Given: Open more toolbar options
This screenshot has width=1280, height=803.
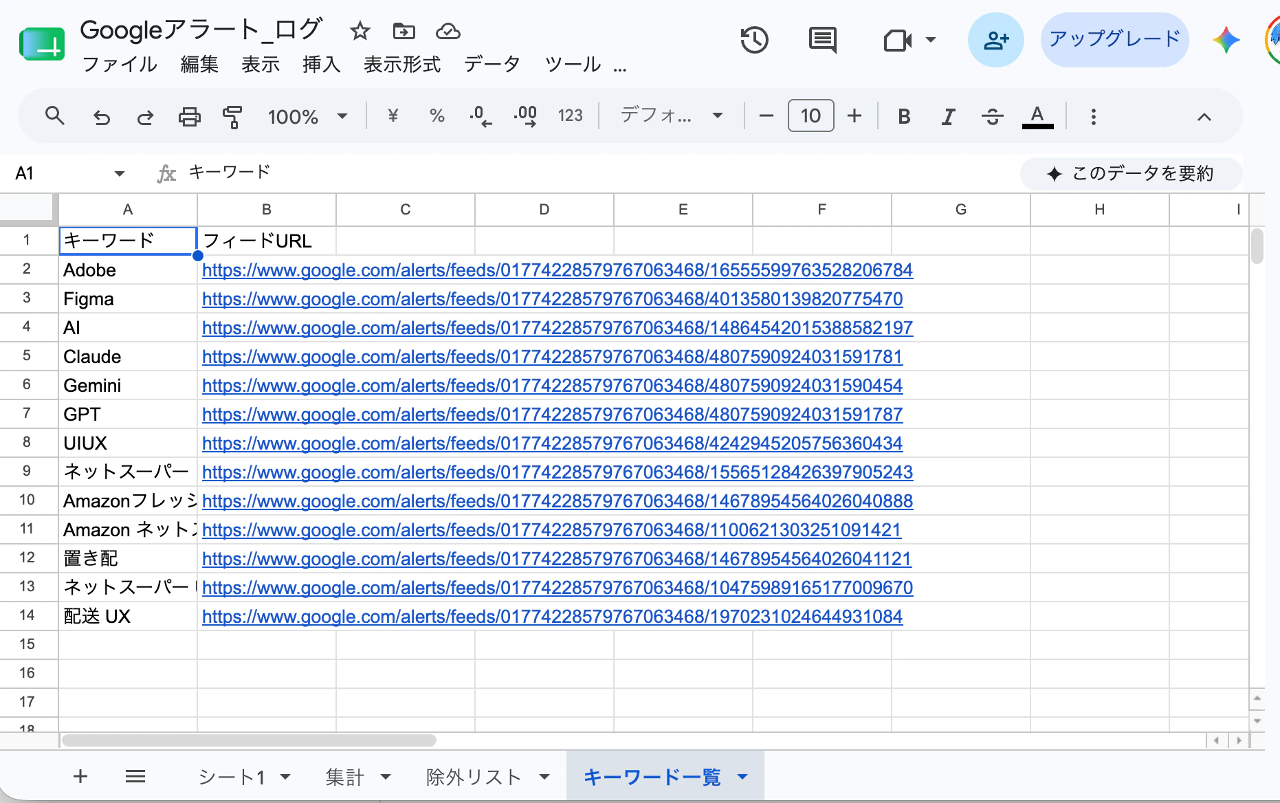Looking at the screenshot, I should [x=1093, y=116].
